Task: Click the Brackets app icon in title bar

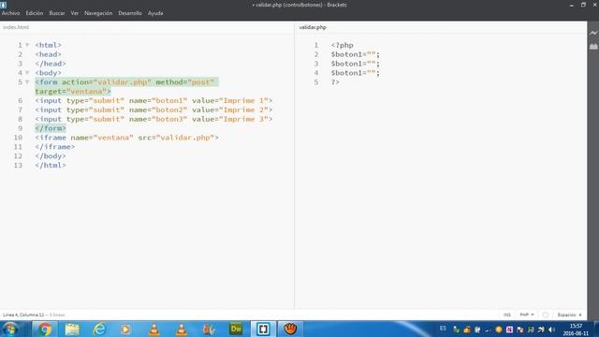Action: 4,5
